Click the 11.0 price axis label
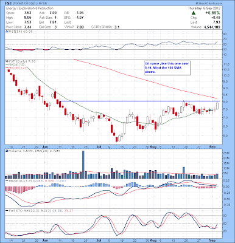Image resolution: width=235 pixels, height=243 pixels. [x=227, y=64]
